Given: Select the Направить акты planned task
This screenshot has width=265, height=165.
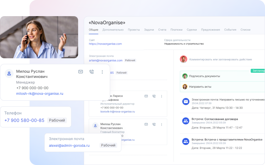Looking at the screenshot, I should [x=200, y=86].
